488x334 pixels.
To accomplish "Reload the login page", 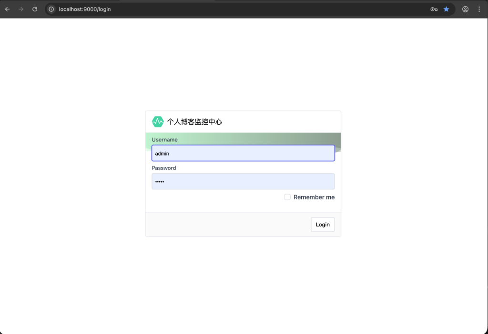I will pos(35,9).
